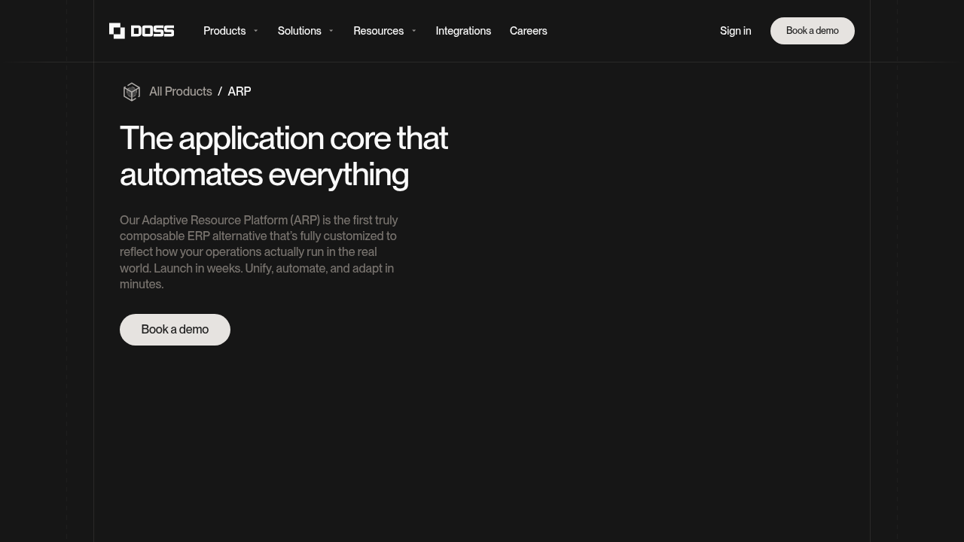964x542 pixels.
Task: Expand the Resources dropdown arrow
Action: tap(414, 31)
